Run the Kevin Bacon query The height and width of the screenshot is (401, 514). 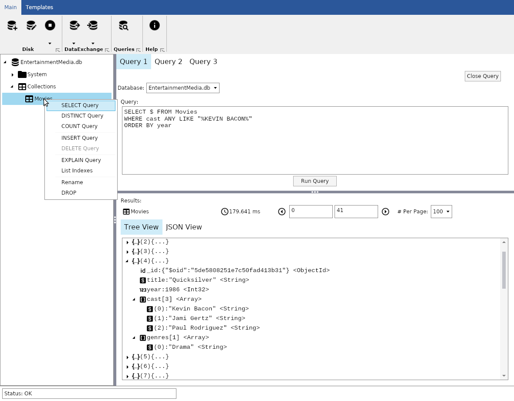pyautogui.click(x=314, y=181)
